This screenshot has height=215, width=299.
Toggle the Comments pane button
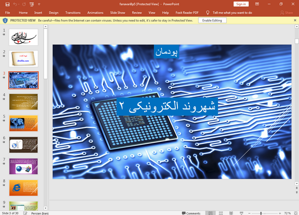click(191, 214)
